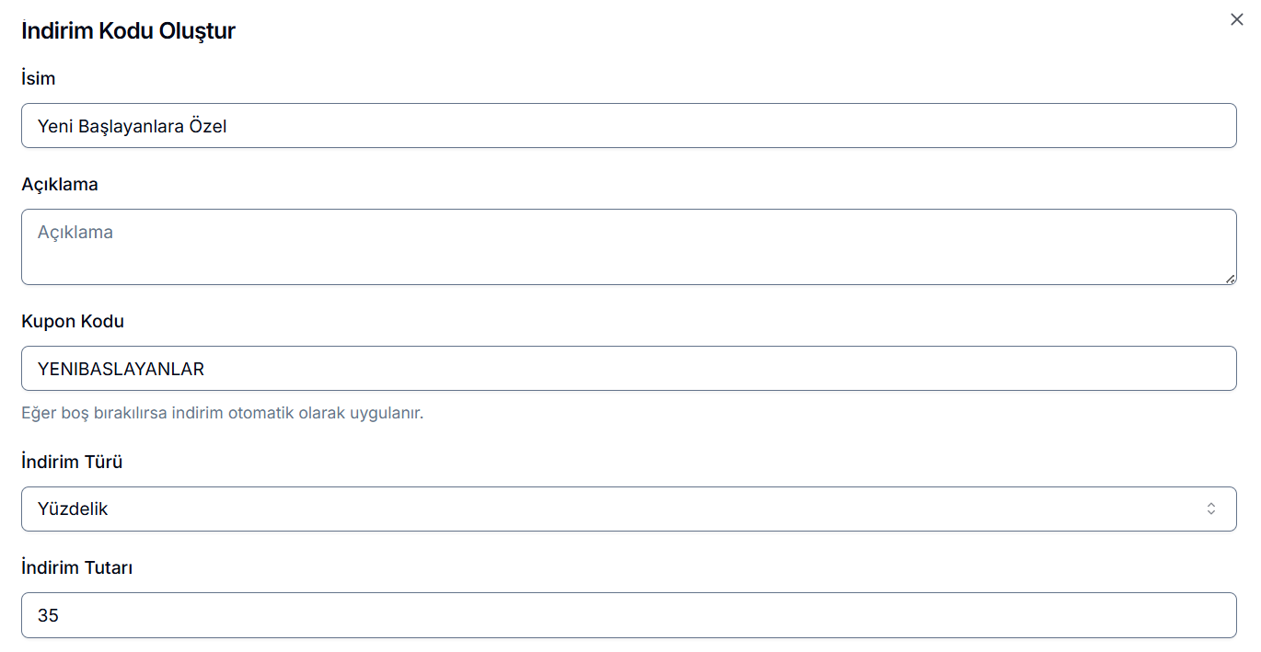Click the Yeni Başlayanlara Özel name text
1261x652 pixels.
tap(132, 126)
